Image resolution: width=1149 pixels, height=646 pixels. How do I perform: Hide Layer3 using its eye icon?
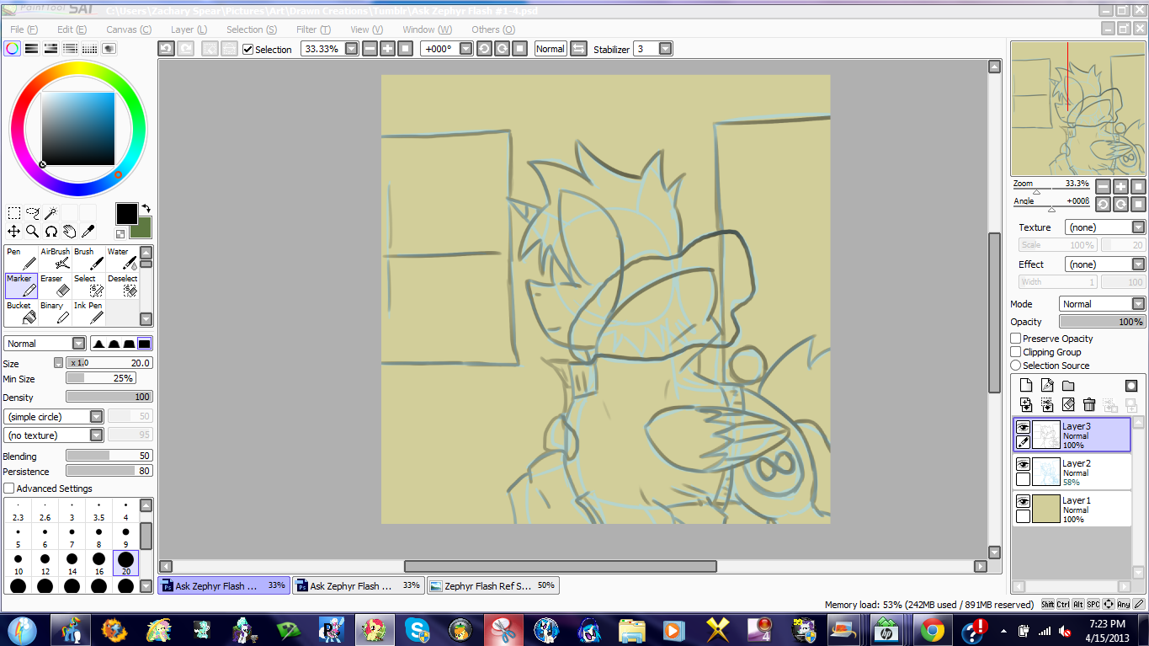pyautogui.click(x=1023, y=427)
